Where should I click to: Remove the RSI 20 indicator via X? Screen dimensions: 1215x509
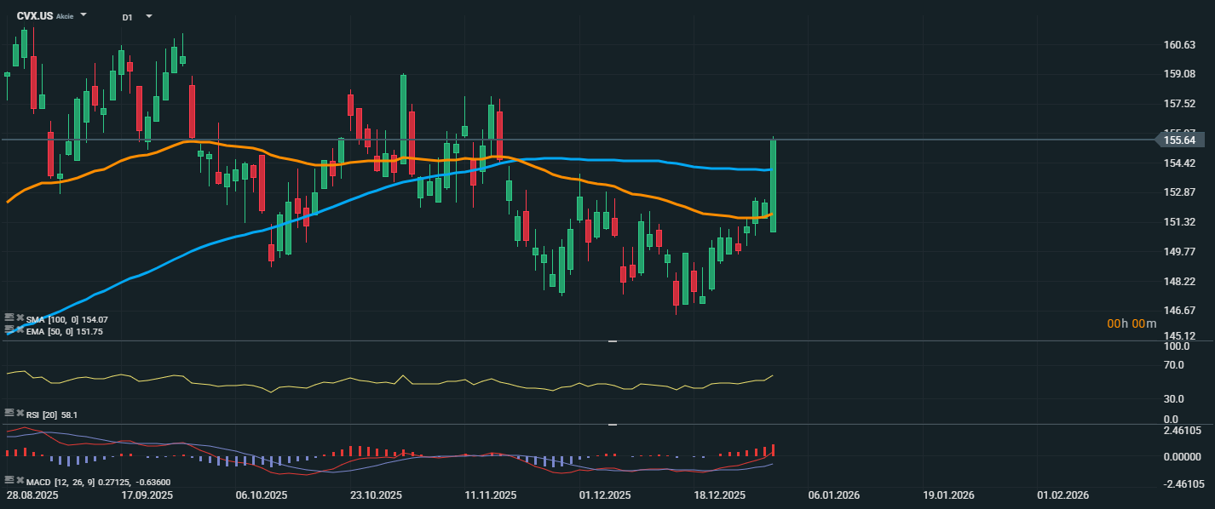(x=20, y=414)
